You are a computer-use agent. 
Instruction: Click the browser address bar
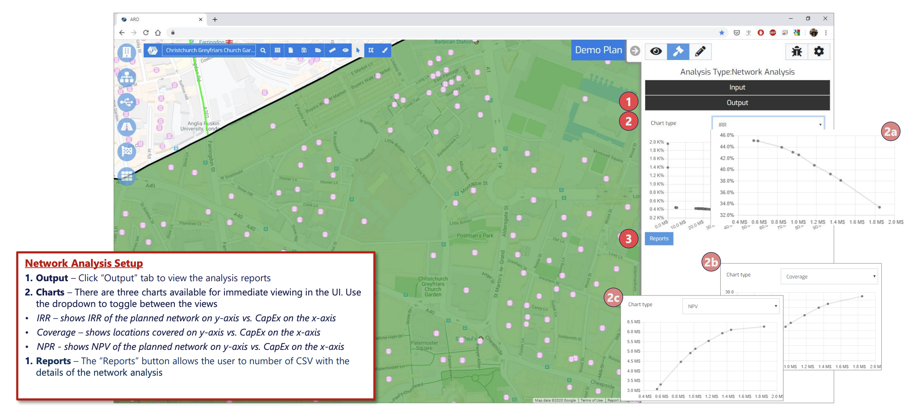pyautogui.click(x=445, y=33)
